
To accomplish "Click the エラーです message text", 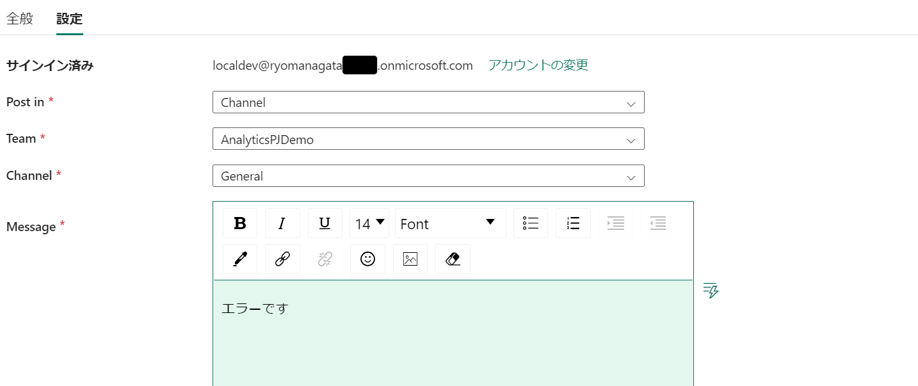I will 255,309.
